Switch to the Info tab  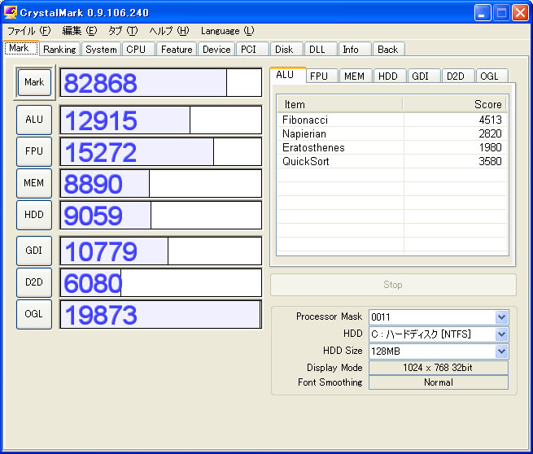click(355, 50)
